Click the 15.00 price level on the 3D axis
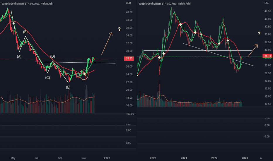The width and height of the screenshot is (273, 161). click(268, 96)
